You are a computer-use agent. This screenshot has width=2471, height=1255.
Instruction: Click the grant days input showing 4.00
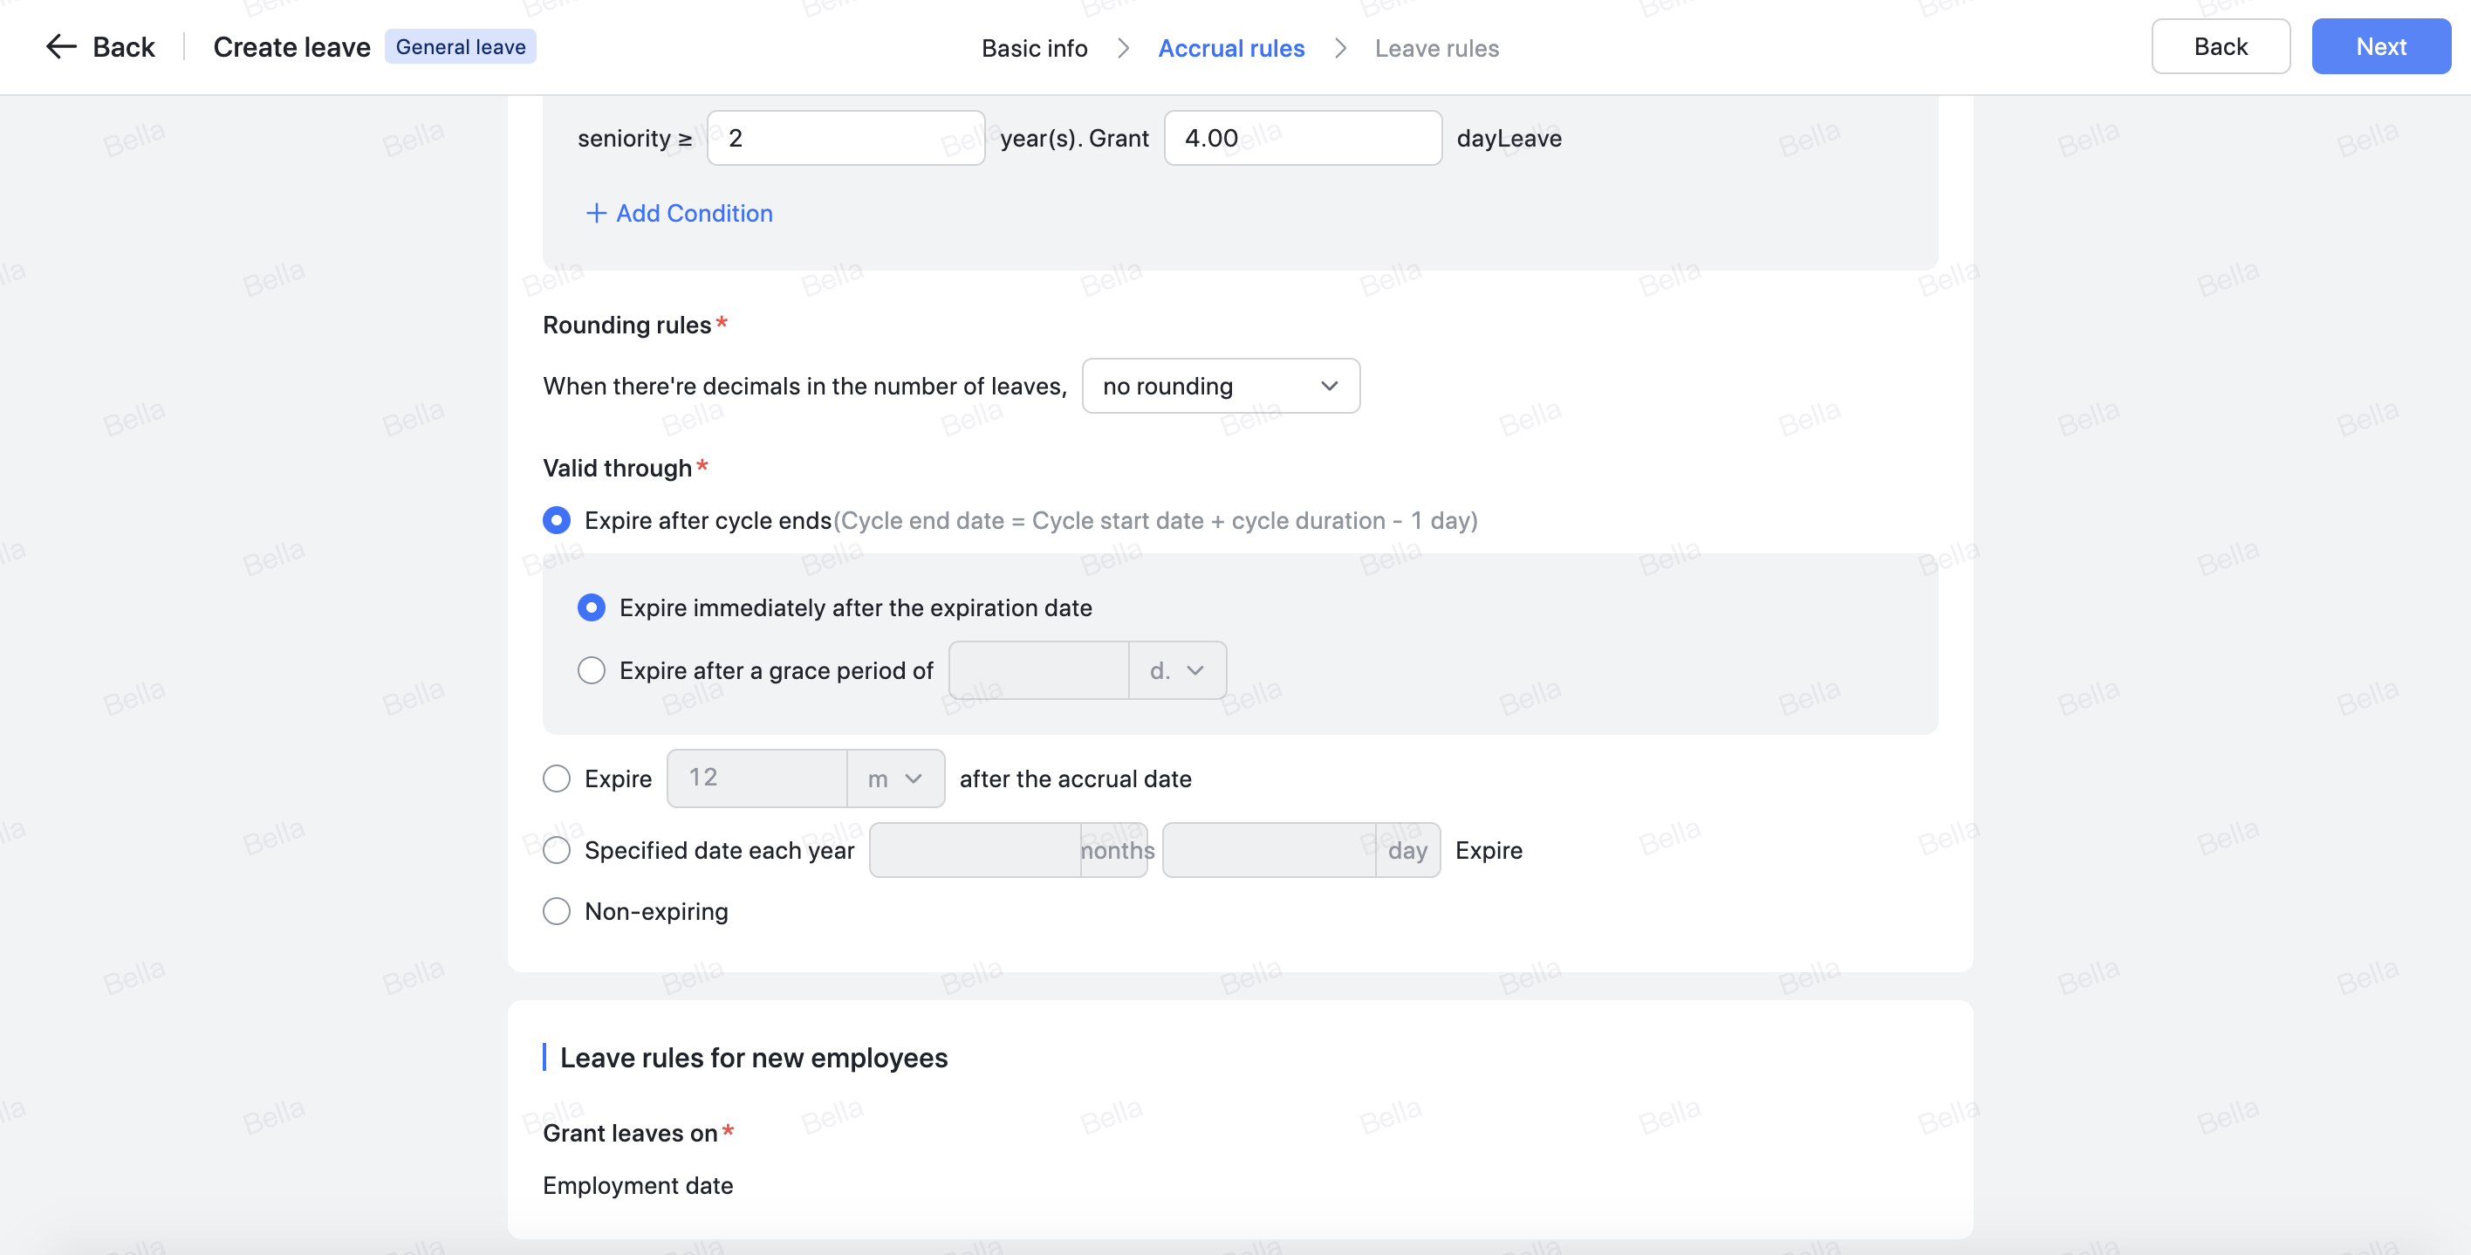1302,137
